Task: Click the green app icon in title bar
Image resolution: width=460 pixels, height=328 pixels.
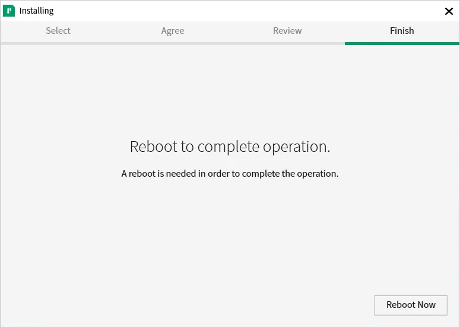Action: pyautogui.click(x=9, y=11)
